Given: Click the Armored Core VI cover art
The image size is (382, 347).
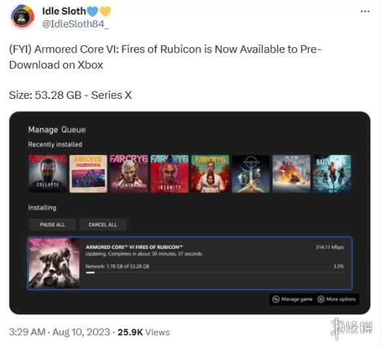Looking at the screenshot, I should tap(54, 263).
